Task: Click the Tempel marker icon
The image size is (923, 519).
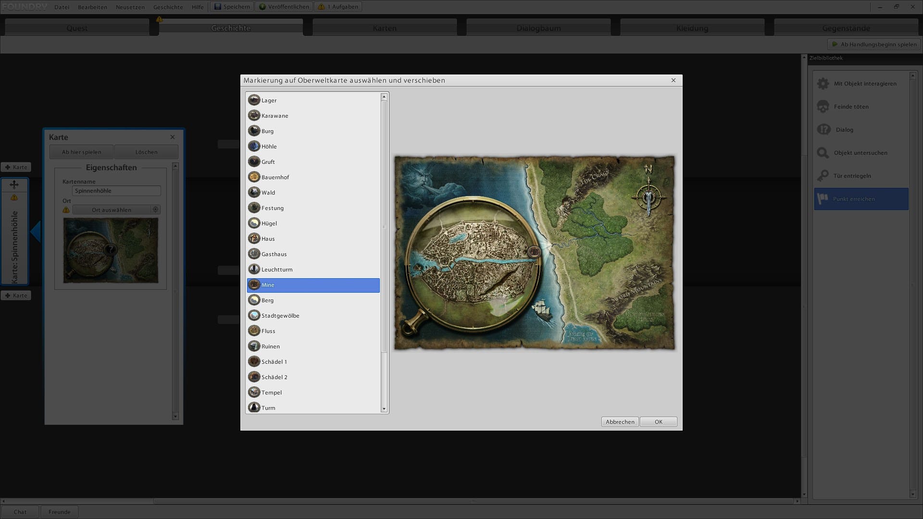Action: click(254, 393)
